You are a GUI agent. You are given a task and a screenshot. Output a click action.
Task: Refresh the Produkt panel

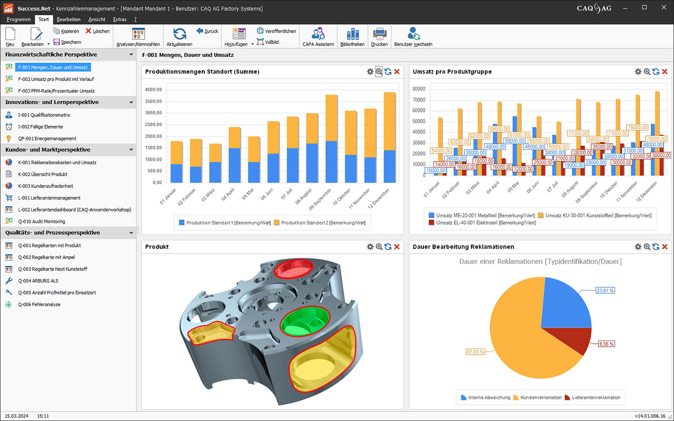pos(388,247)
